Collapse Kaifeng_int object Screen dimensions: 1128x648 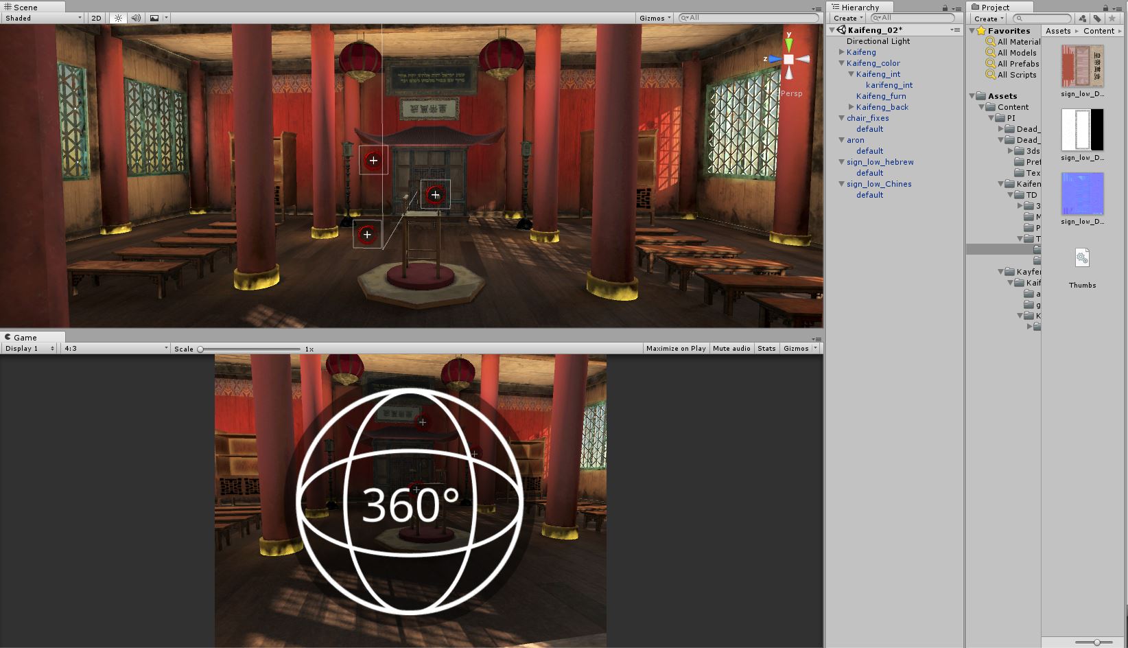851,74
